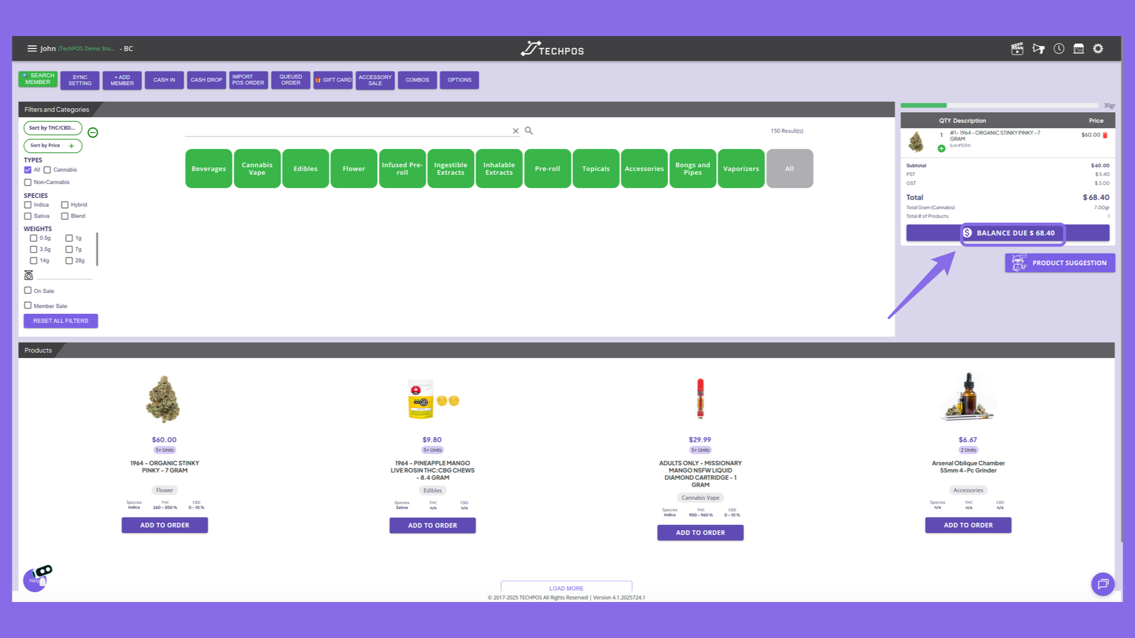Image resolution: width=1135 pixels, height=638 pixels.
Task: Add Pineapple Mango chews to order
Action: [433, 526]
